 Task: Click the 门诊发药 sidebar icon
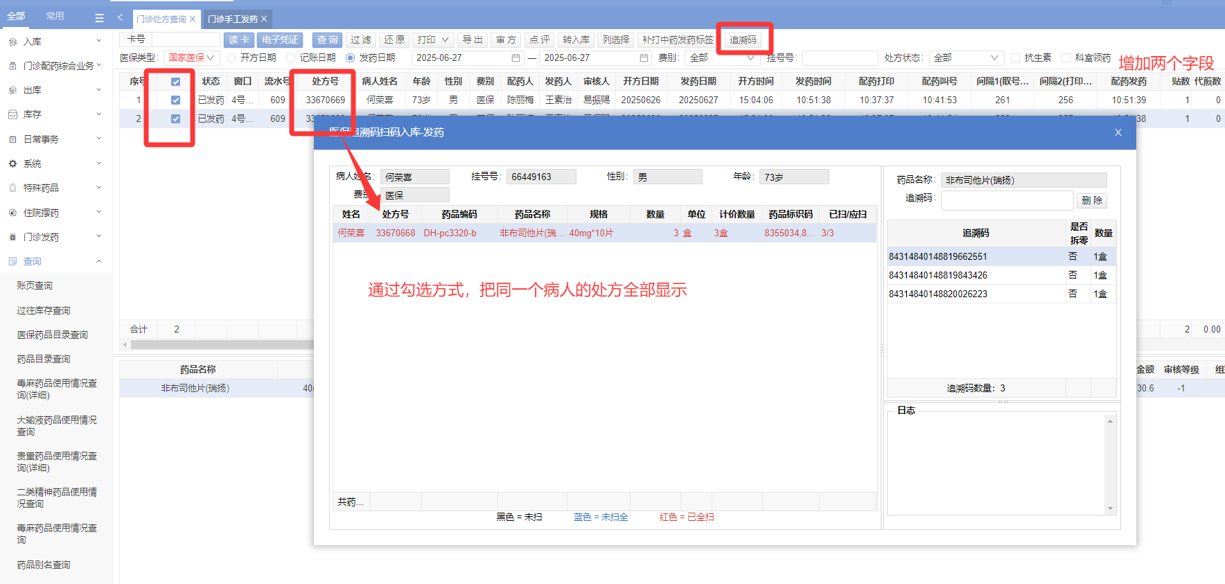[x=12, y=237]
